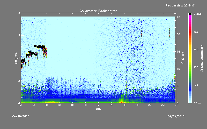Click the '15' kft tick on right axis
Screen dimensions: 207x129
(x=178, y=52)
